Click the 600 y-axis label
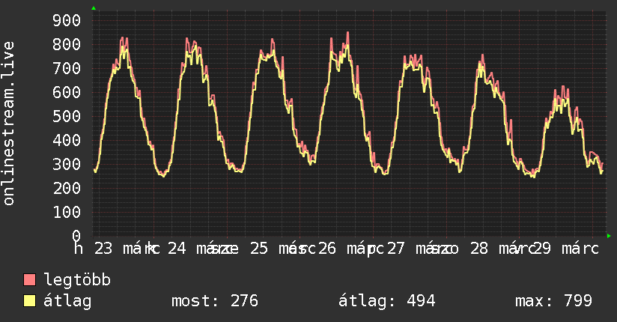The width and height of the screenshot is (617, 322). (x=67, y=93)
